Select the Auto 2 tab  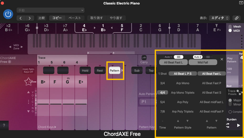click(198, 57)
